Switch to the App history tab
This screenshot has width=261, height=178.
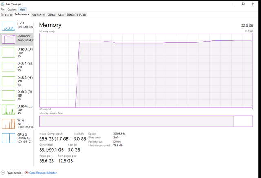click(38, 15)
